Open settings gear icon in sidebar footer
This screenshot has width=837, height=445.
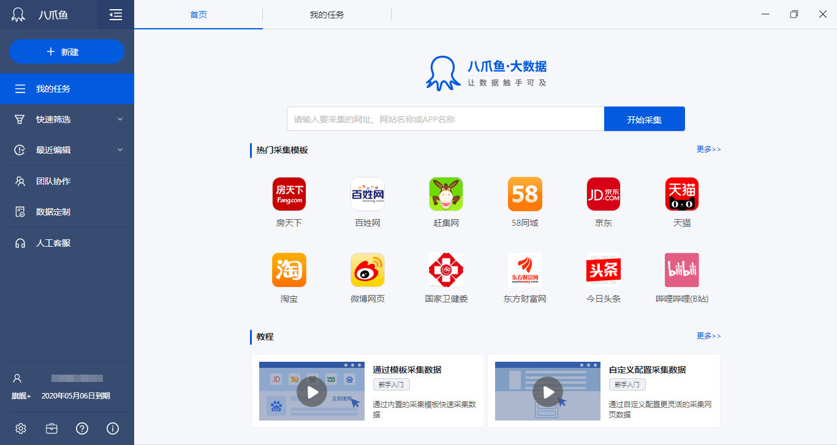[21, 428]
